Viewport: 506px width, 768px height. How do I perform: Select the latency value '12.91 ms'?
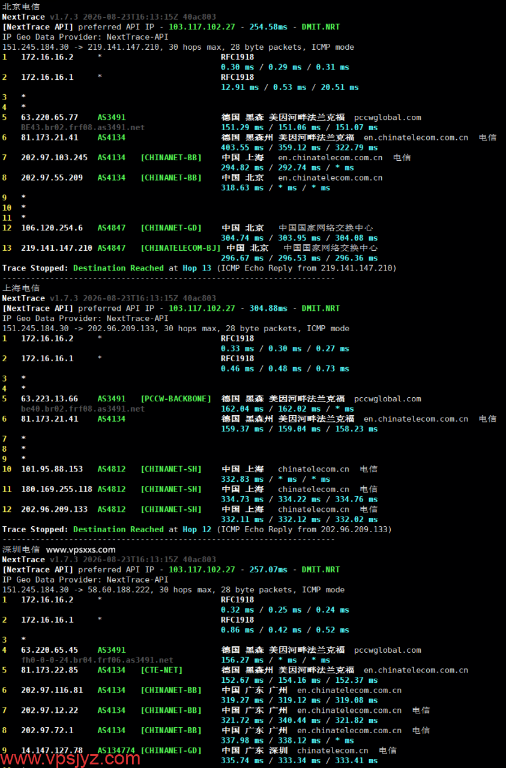point(240,87)
